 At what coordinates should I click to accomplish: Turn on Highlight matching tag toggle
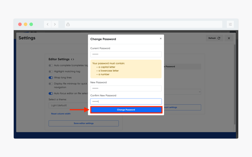click(x=51, y=71)
